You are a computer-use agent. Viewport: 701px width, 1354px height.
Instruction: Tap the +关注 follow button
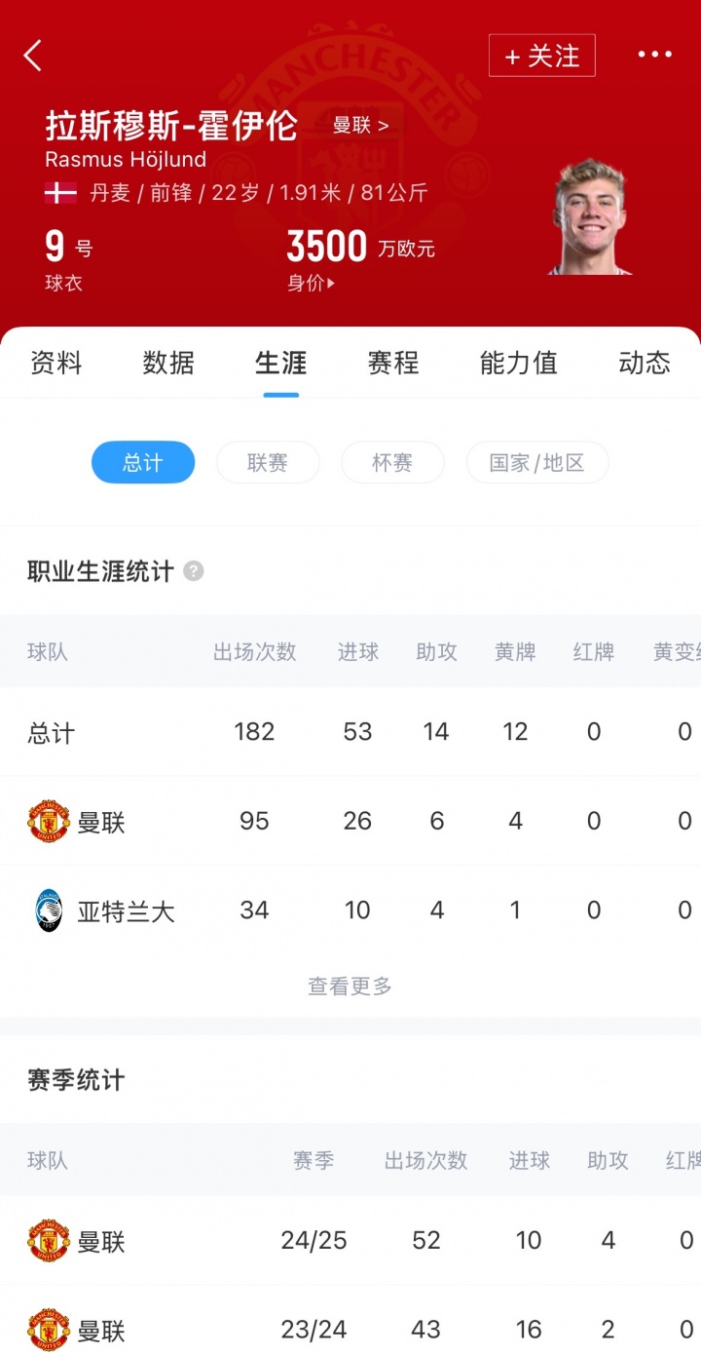(541, 56)
